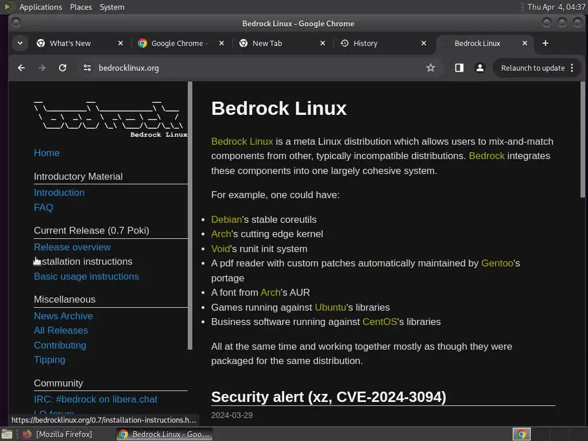588x441 pixels.
Task: Open the Tipping link
Action: pos(49,359)
